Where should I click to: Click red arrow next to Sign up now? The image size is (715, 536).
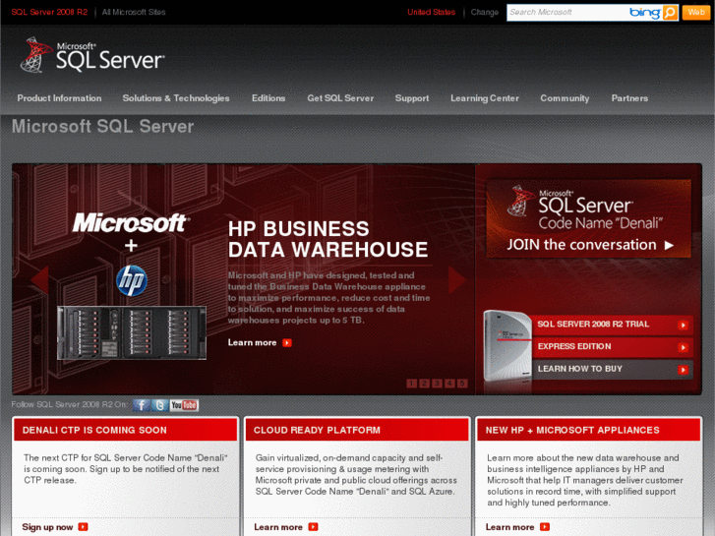coord(83,527)
